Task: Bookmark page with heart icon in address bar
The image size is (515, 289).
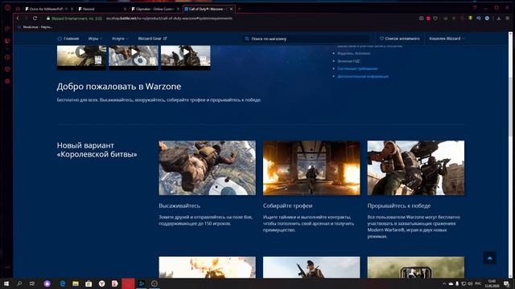Action: click(x=435, y=18)
